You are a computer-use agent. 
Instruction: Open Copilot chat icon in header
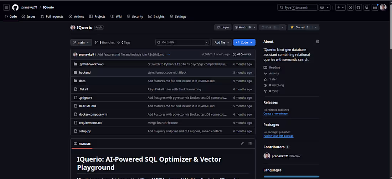(322, 7)
